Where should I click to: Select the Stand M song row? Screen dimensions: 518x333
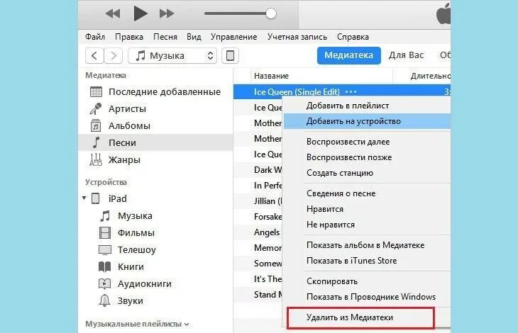pos(258,295)
